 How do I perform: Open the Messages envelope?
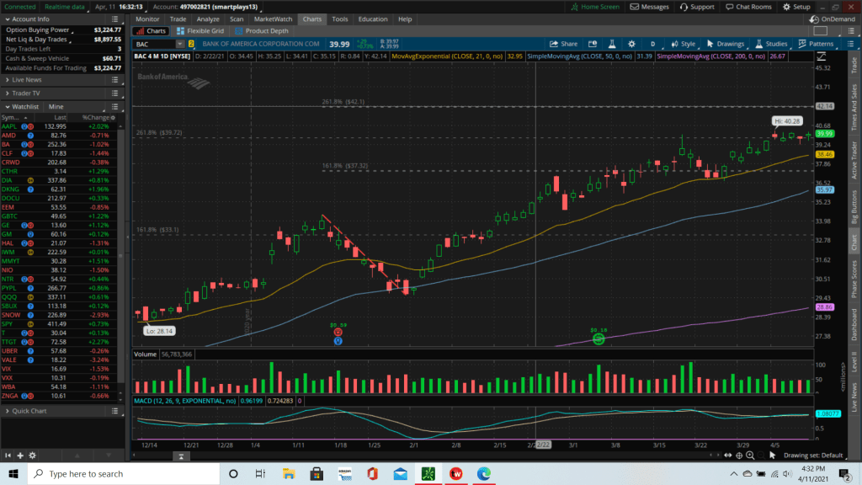click(649, 7)
